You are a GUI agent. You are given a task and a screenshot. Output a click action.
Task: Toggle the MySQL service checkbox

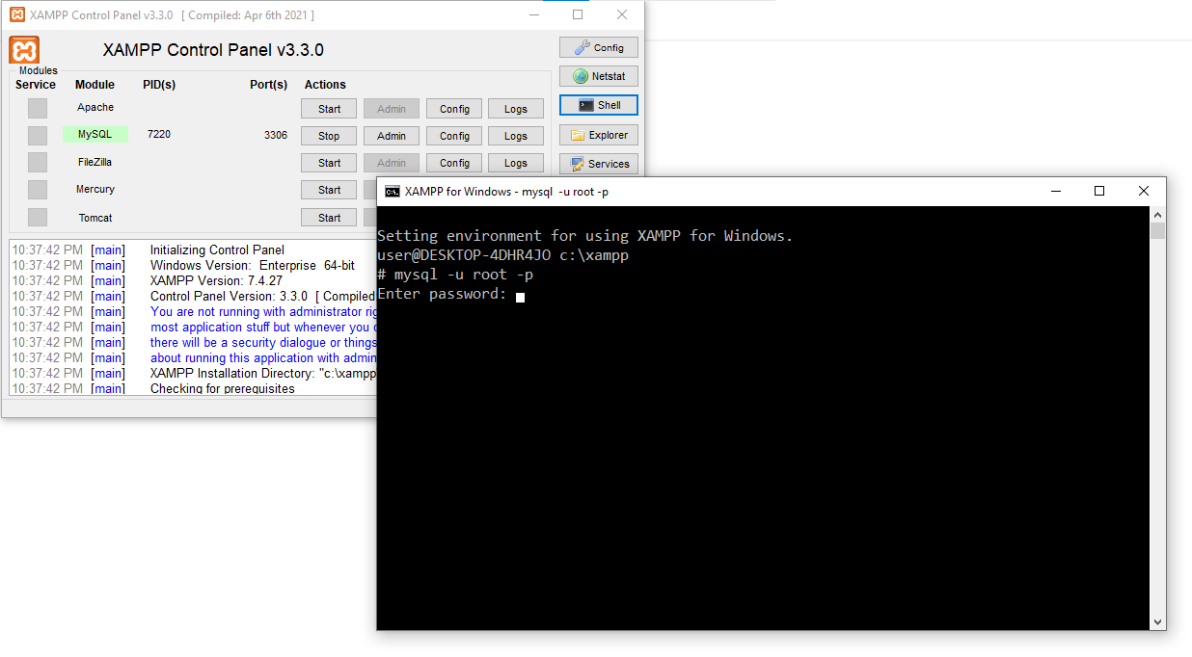[x=38, y=136]
